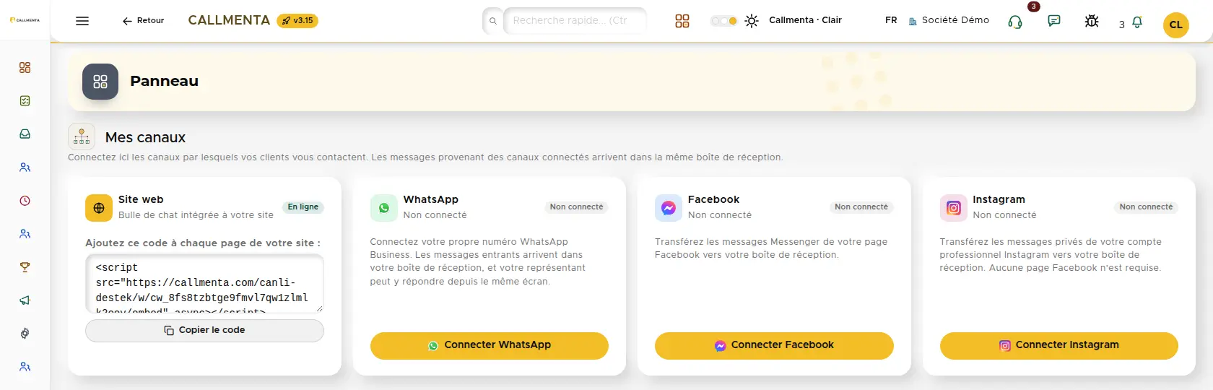Click the Non connecté badge in the Facebook card
Image resolution: width=1213 pixels, height=390 pixels.
[861, 207]
